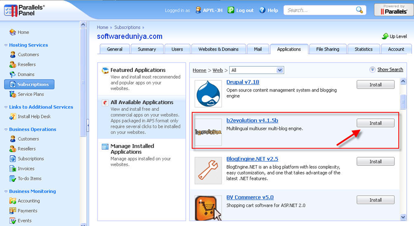Click the applications list scroll-up arrow

(x=403, y=81)
